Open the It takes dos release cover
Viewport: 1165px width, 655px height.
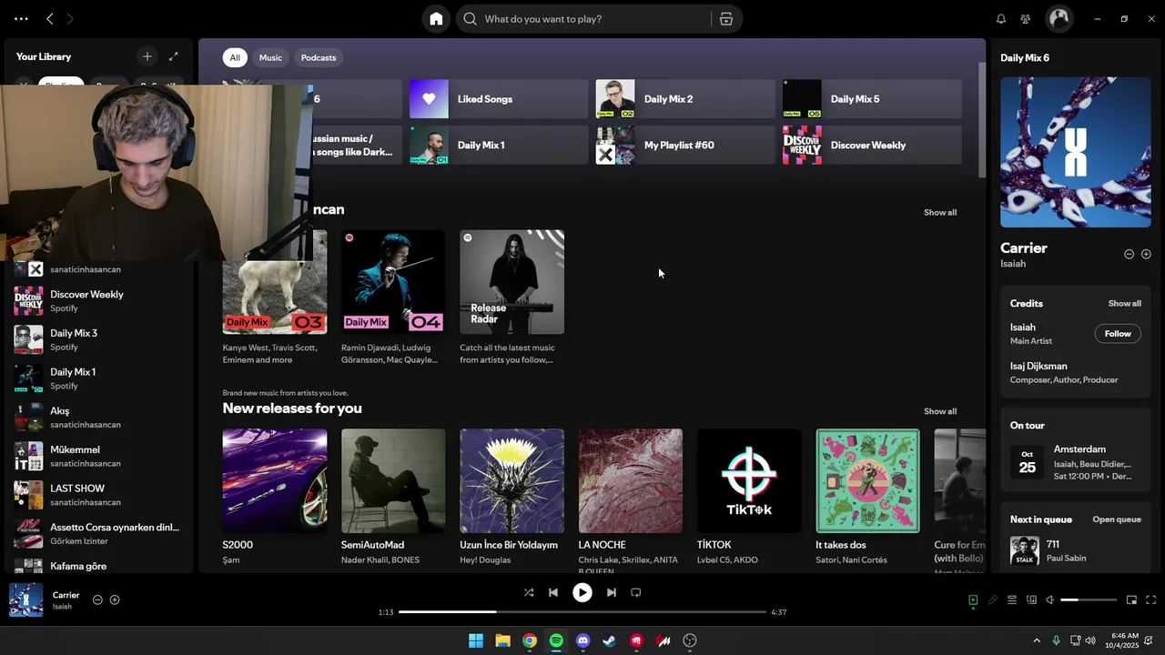tap(867, 480)
